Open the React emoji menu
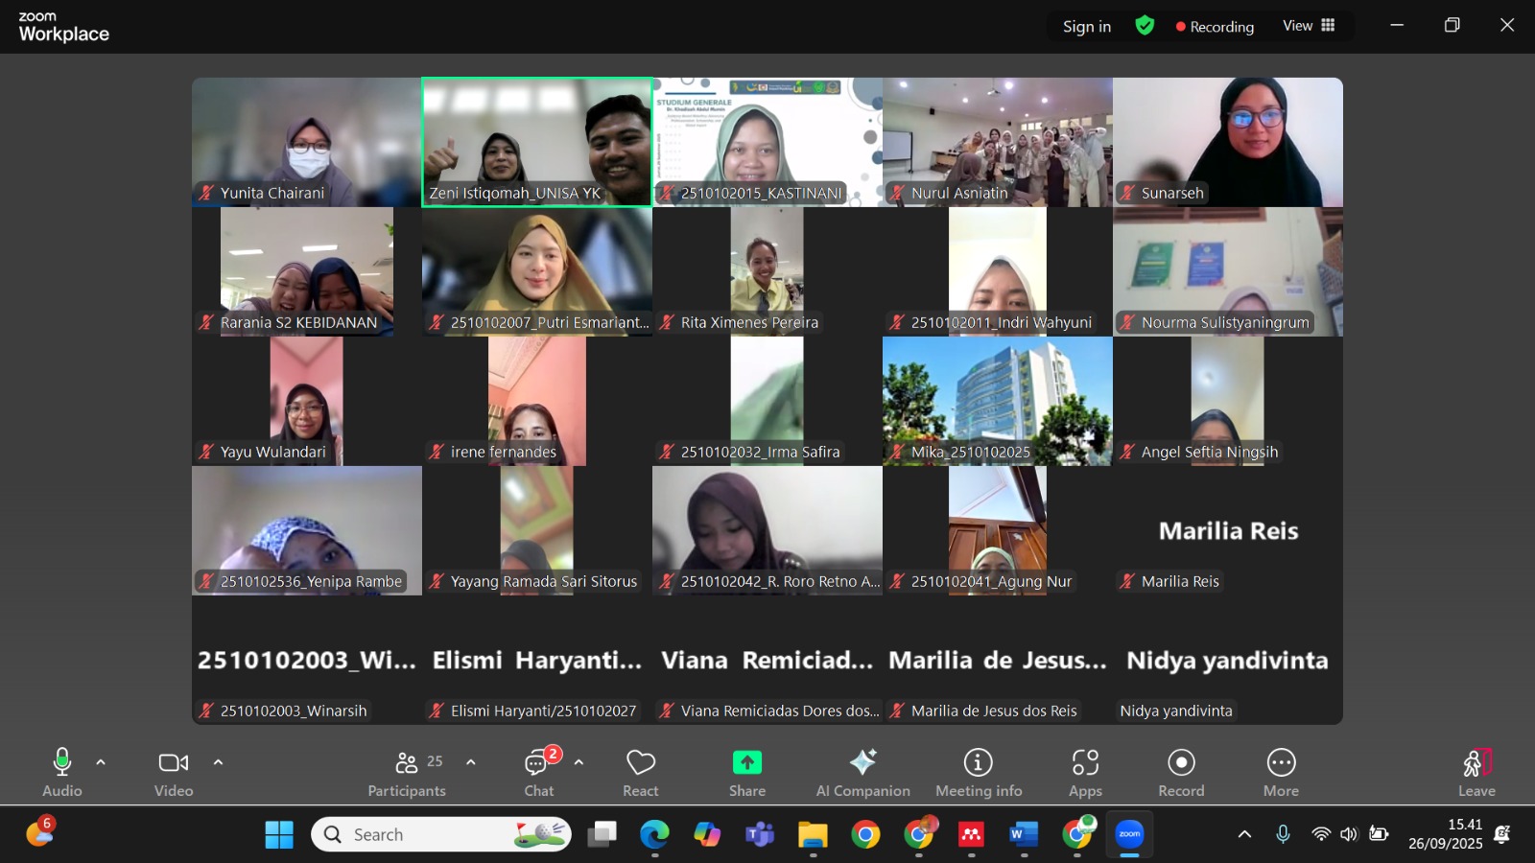The image size is (1535, 863). (x=640, y=772)
